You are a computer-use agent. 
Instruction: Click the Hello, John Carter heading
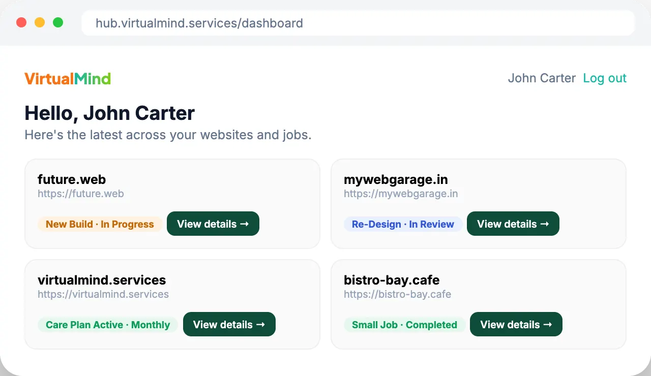point(109,113)
